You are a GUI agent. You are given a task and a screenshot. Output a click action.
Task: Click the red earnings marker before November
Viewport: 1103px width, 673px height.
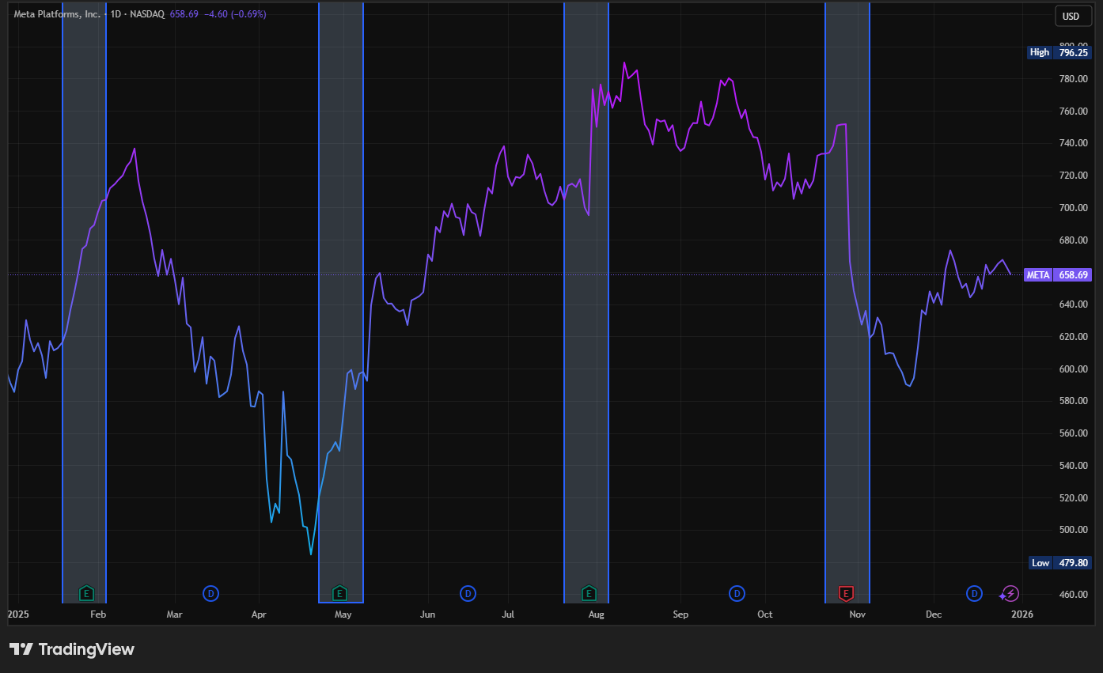846,593
